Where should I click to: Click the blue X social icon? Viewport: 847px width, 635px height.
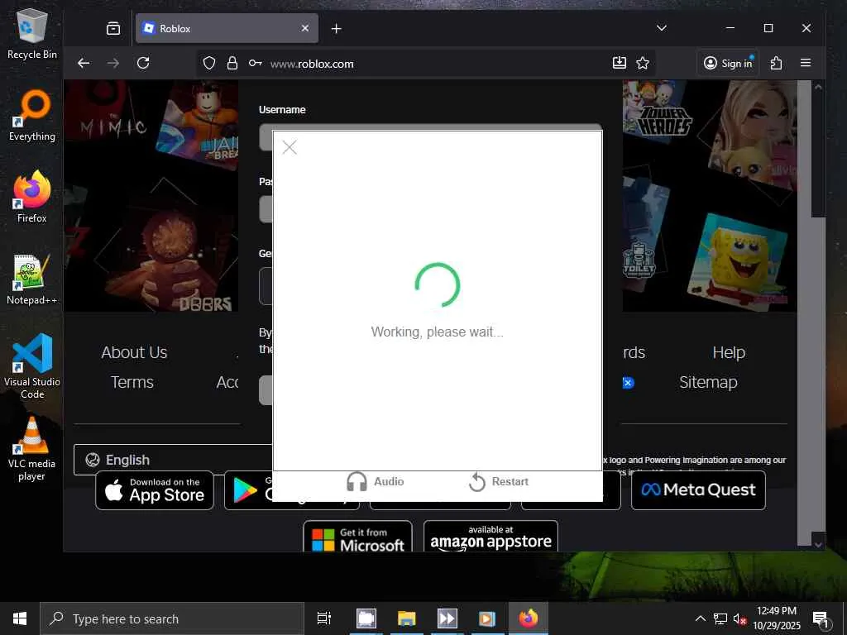point(628,383)
